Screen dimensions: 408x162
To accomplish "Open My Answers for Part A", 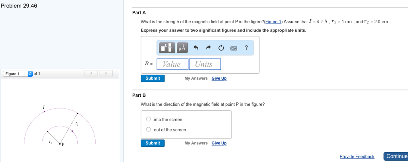I will [x=196, y=78].
